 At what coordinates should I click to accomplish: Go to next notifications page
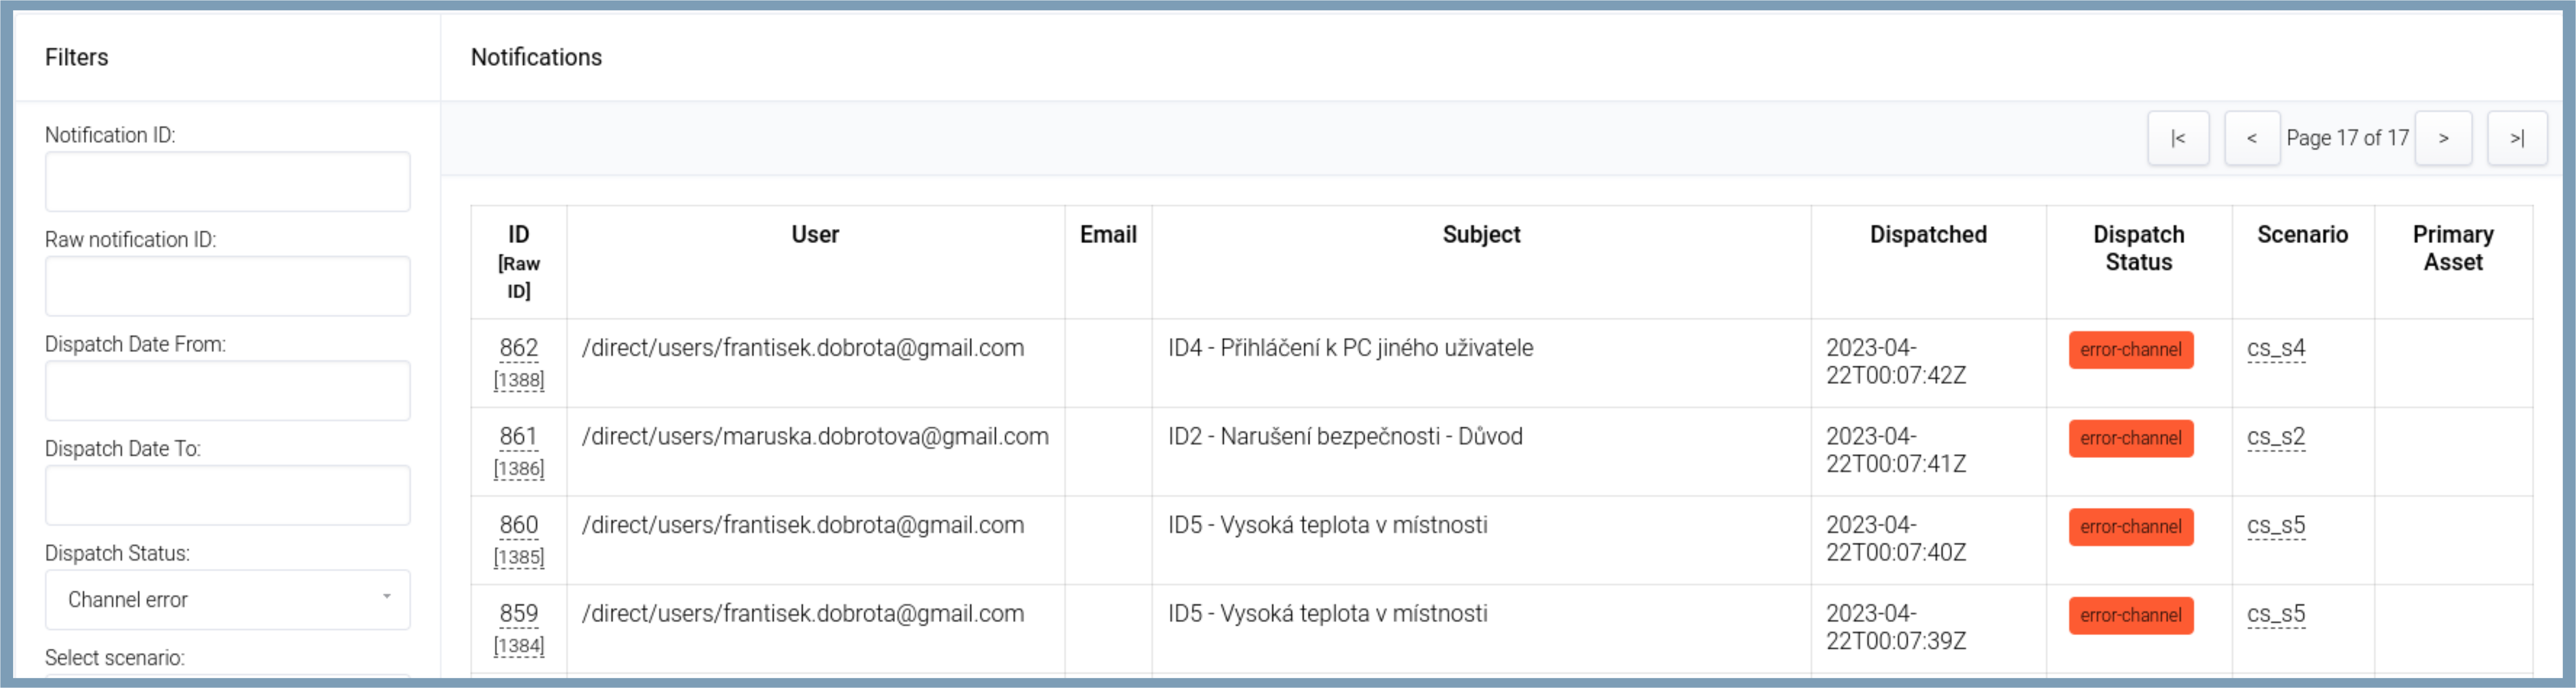pos(2443,138)
